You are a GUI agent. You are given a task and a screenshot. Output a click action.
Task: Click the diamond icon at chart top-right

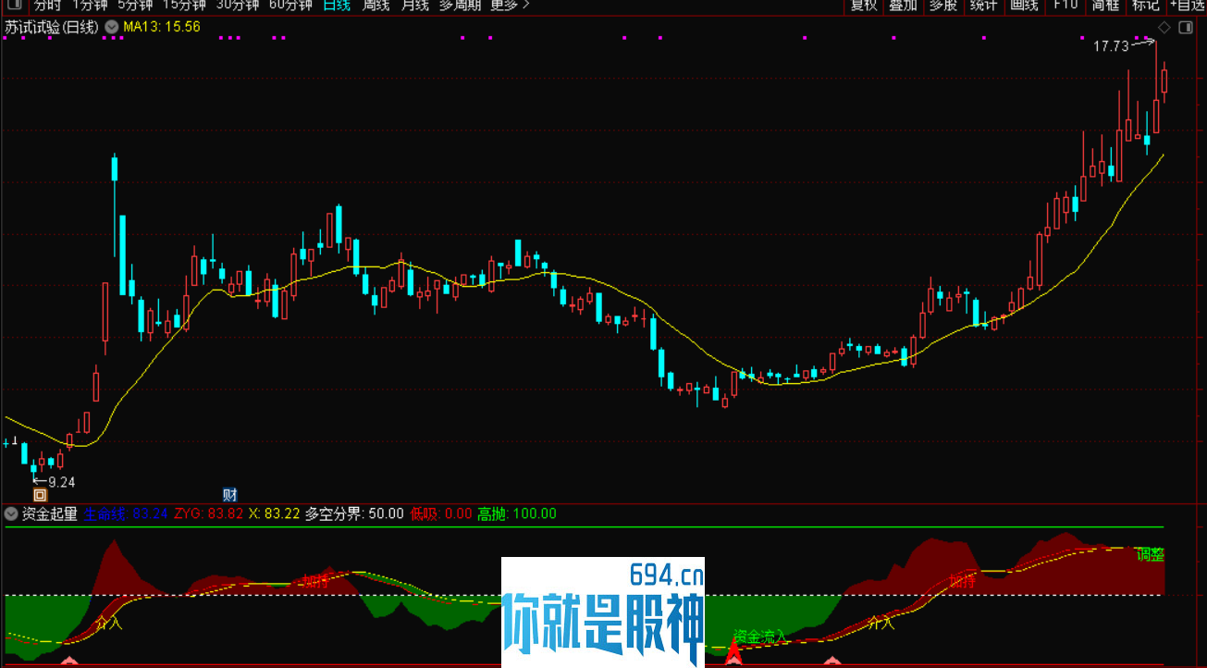point(1164,28)
